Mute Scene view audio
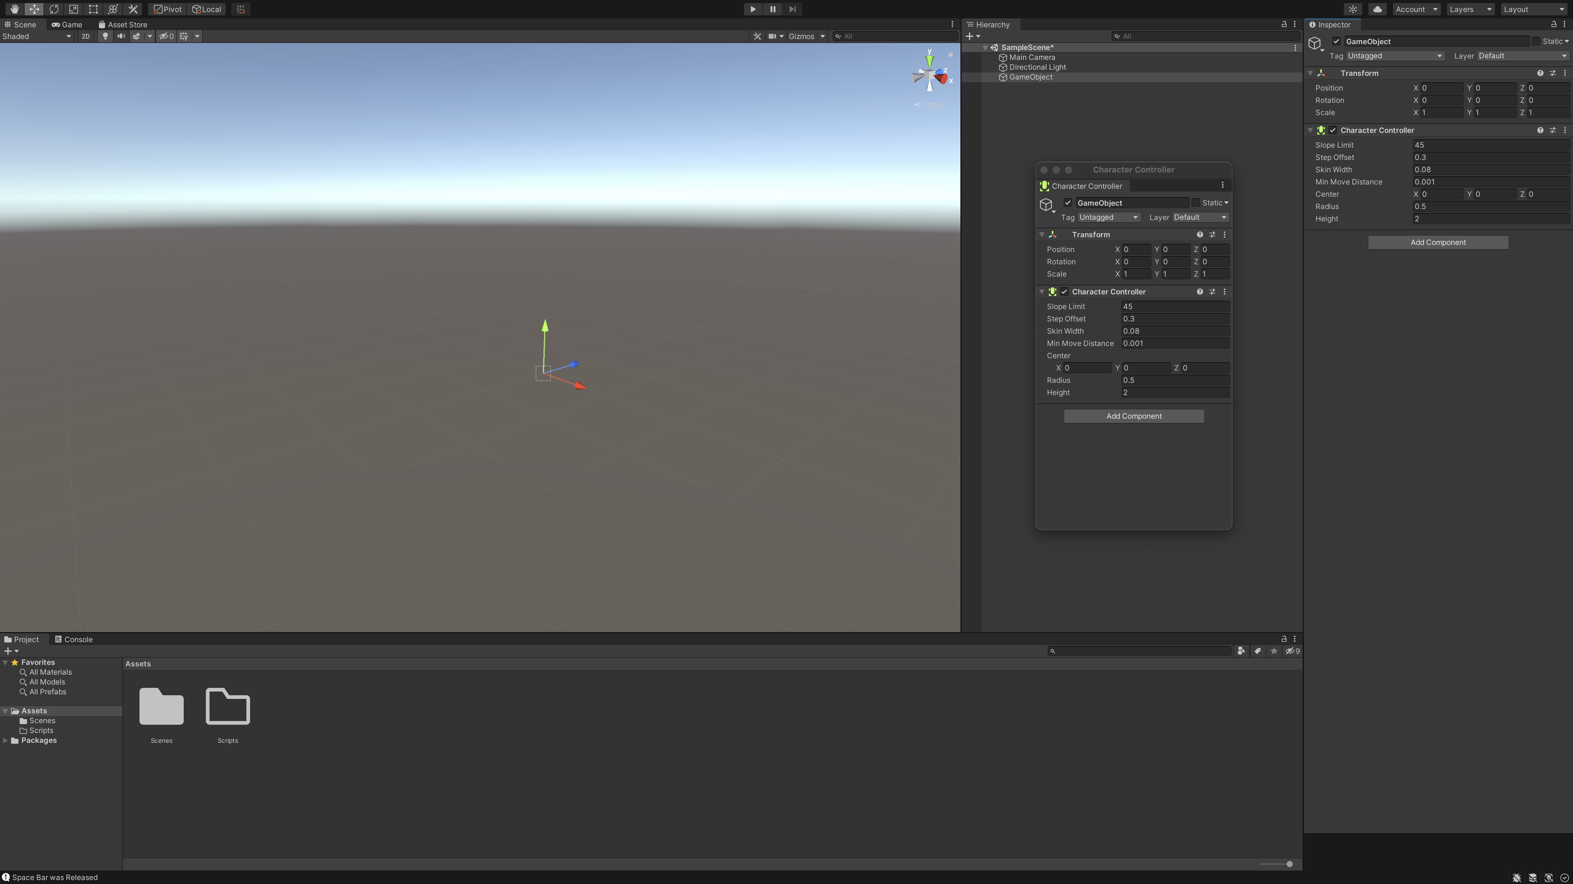The width and height of the screenshot is (1573, 884). click(x=121, y=36)
